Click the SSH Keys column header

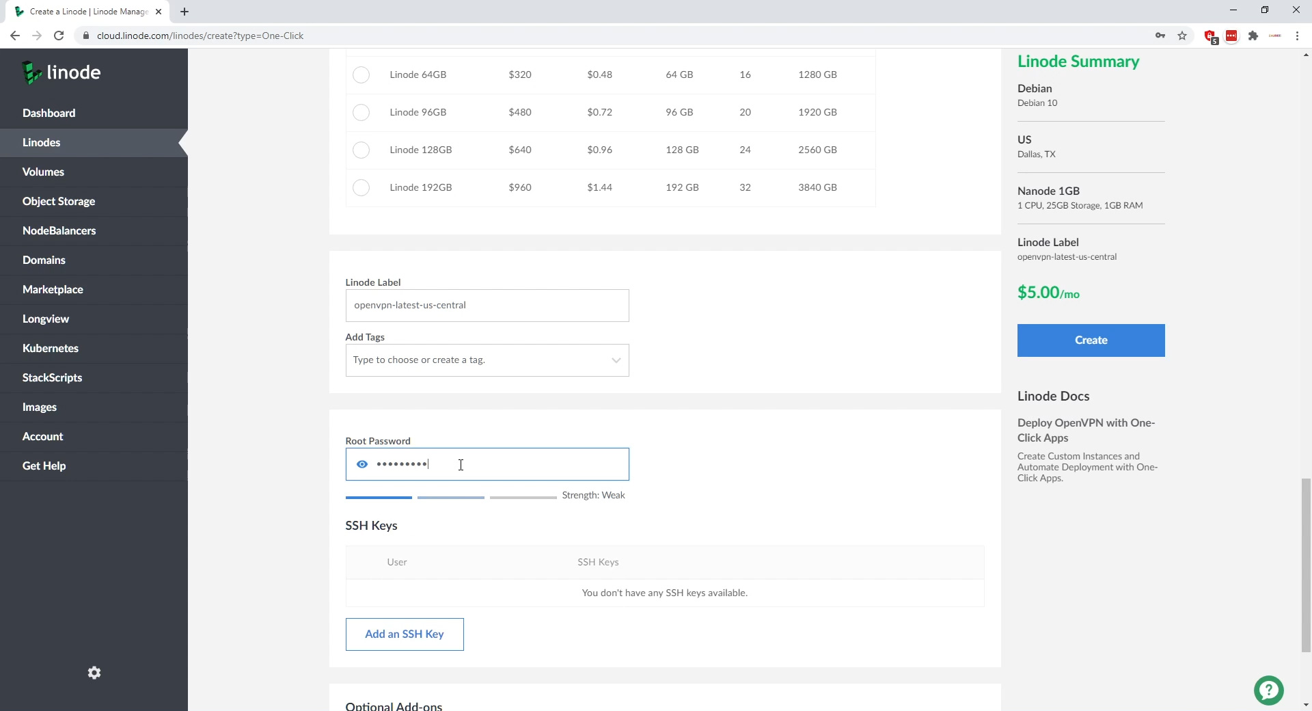tap(598, 562)
